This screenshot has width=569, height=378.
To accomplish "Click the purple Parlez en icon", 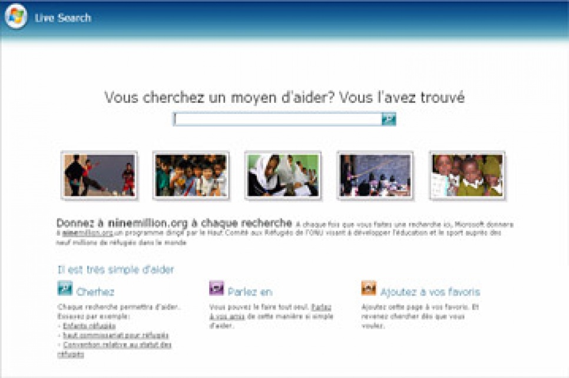I will 216,289.
